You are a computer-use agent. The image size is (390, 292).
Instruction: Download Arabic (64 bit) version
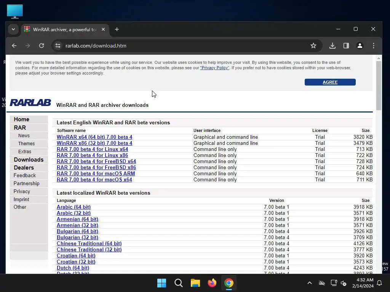74,207
